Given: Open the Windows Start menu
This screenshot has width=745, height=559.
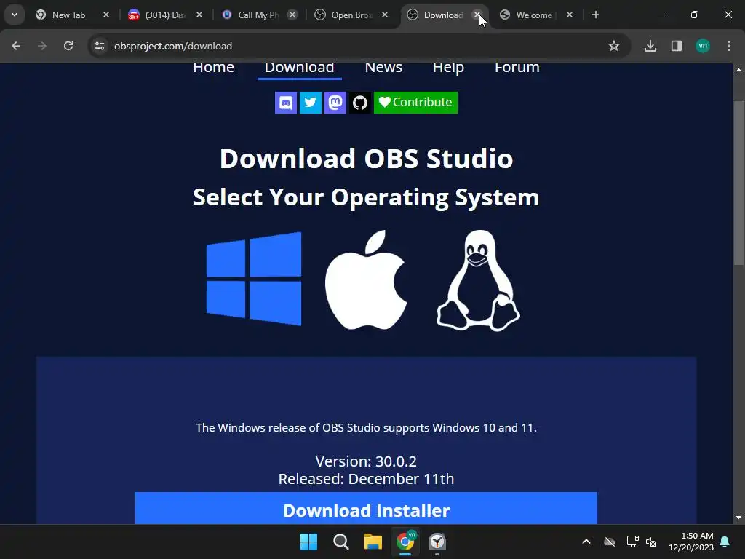Looking at the screenshot, I should click(x=308, y=542).
